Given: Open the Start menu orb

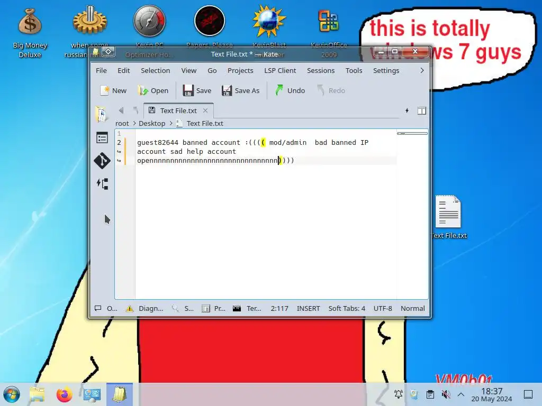Looking at the screenshot, I should (x=12, y=394).
